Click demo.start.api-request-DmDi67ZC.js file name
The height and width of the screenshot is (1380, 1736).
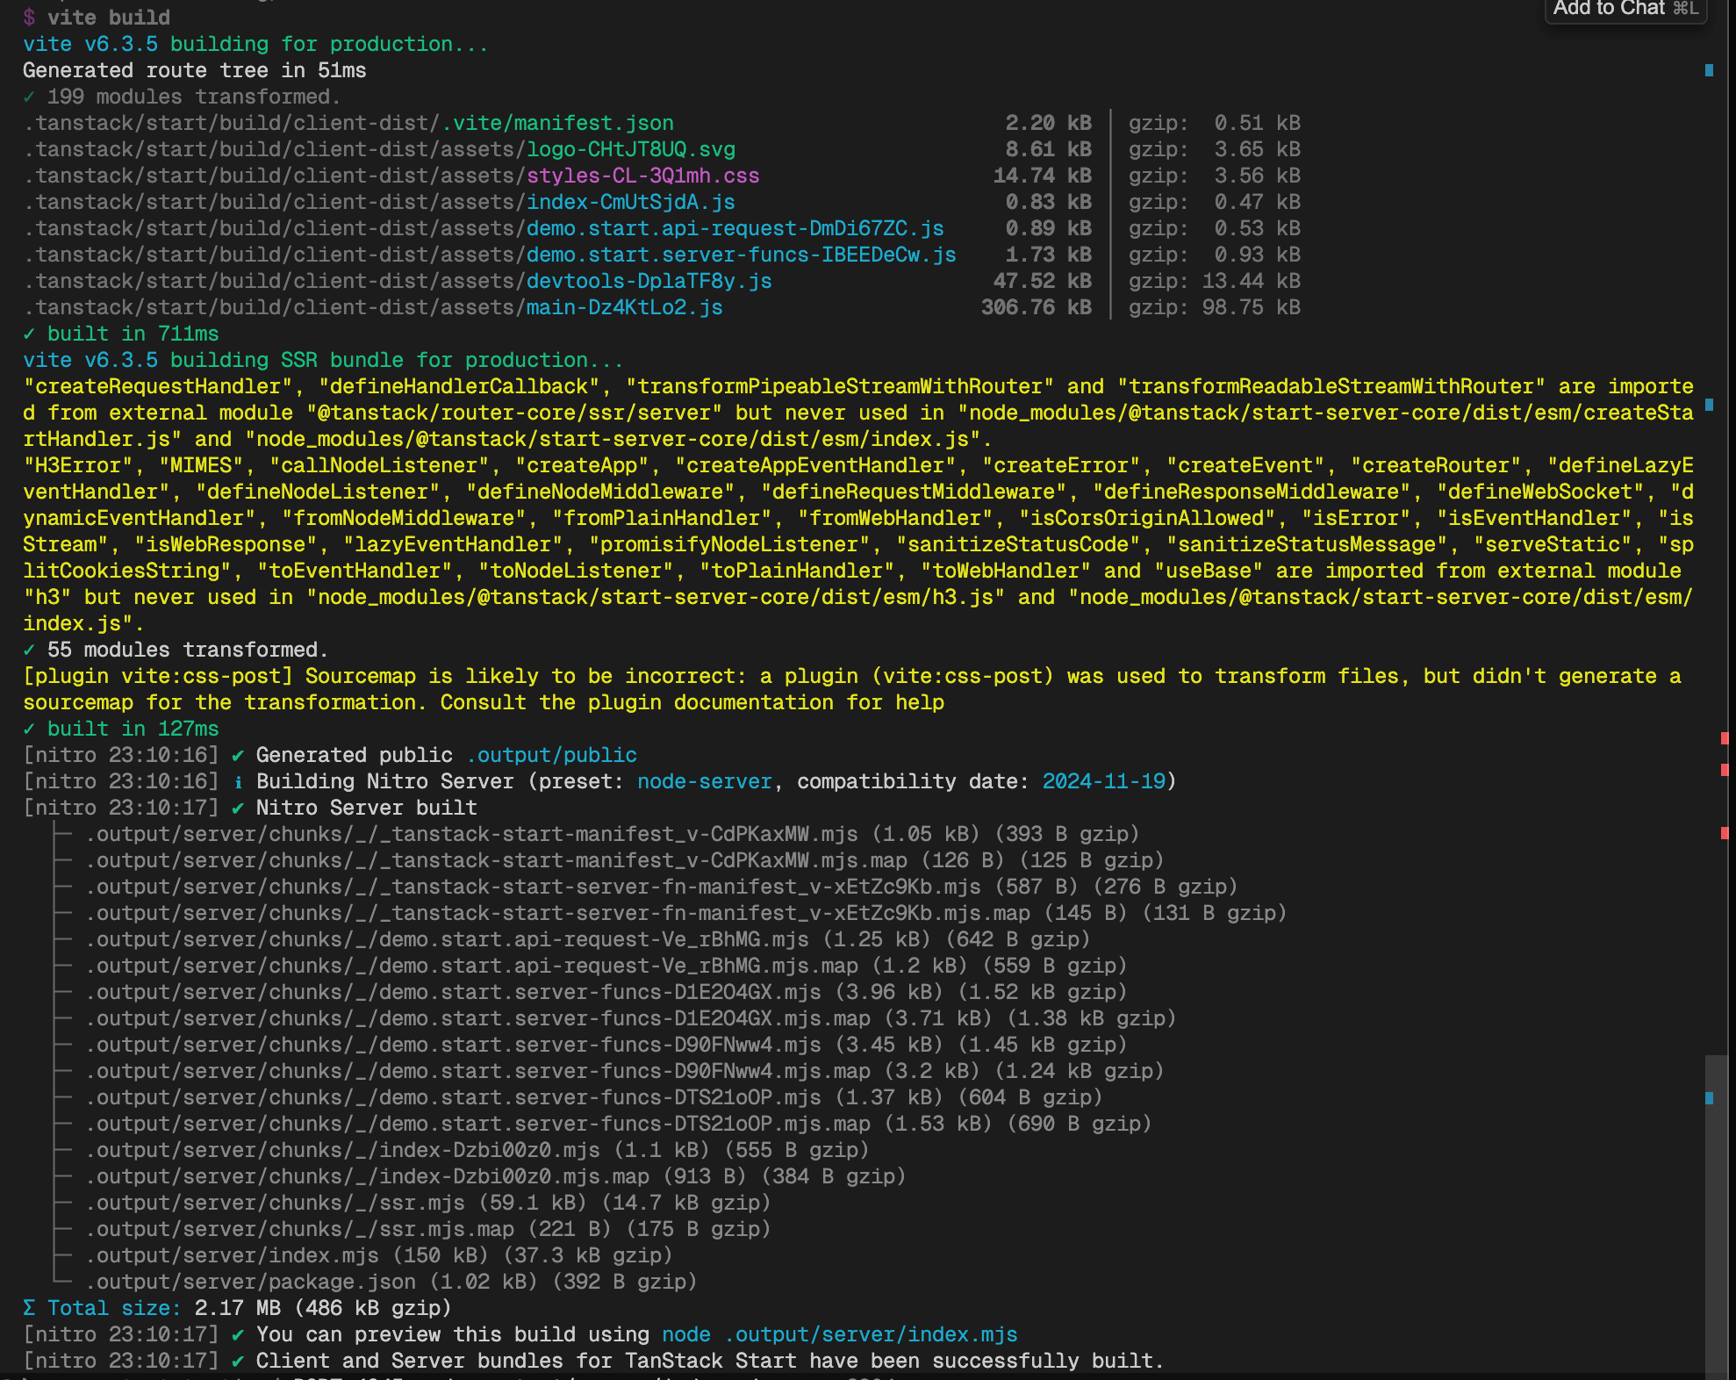pos(735,228)
